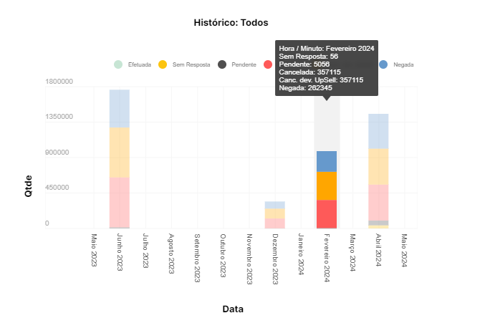The height and width of the screenshot is (323, 485).
Task: Click the Abril 2024 light blue segment
Action: coord(378,131)
